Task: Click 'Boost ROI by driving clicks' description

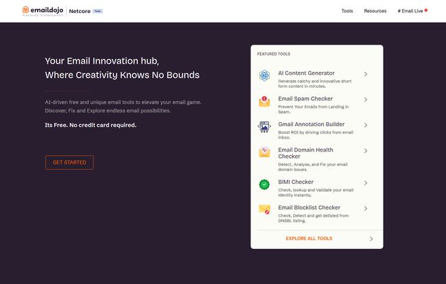Action: pyautogui.click(x=316, y=134)
